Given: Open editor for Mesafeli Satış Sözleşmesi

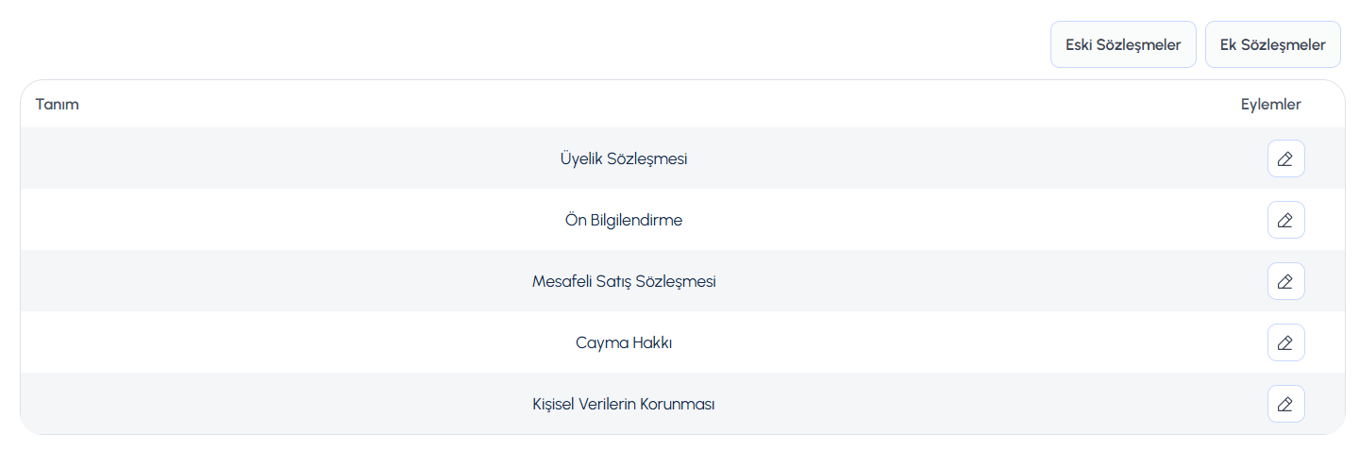Looking at the screenshot, I should (1285, 281).
